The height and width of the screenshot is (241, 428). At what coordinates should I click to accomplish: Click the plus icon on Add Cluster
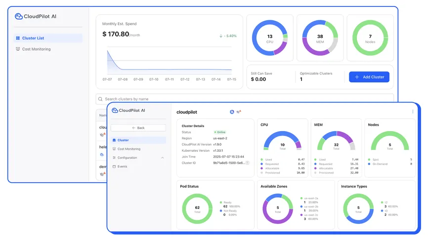(357, 77)
